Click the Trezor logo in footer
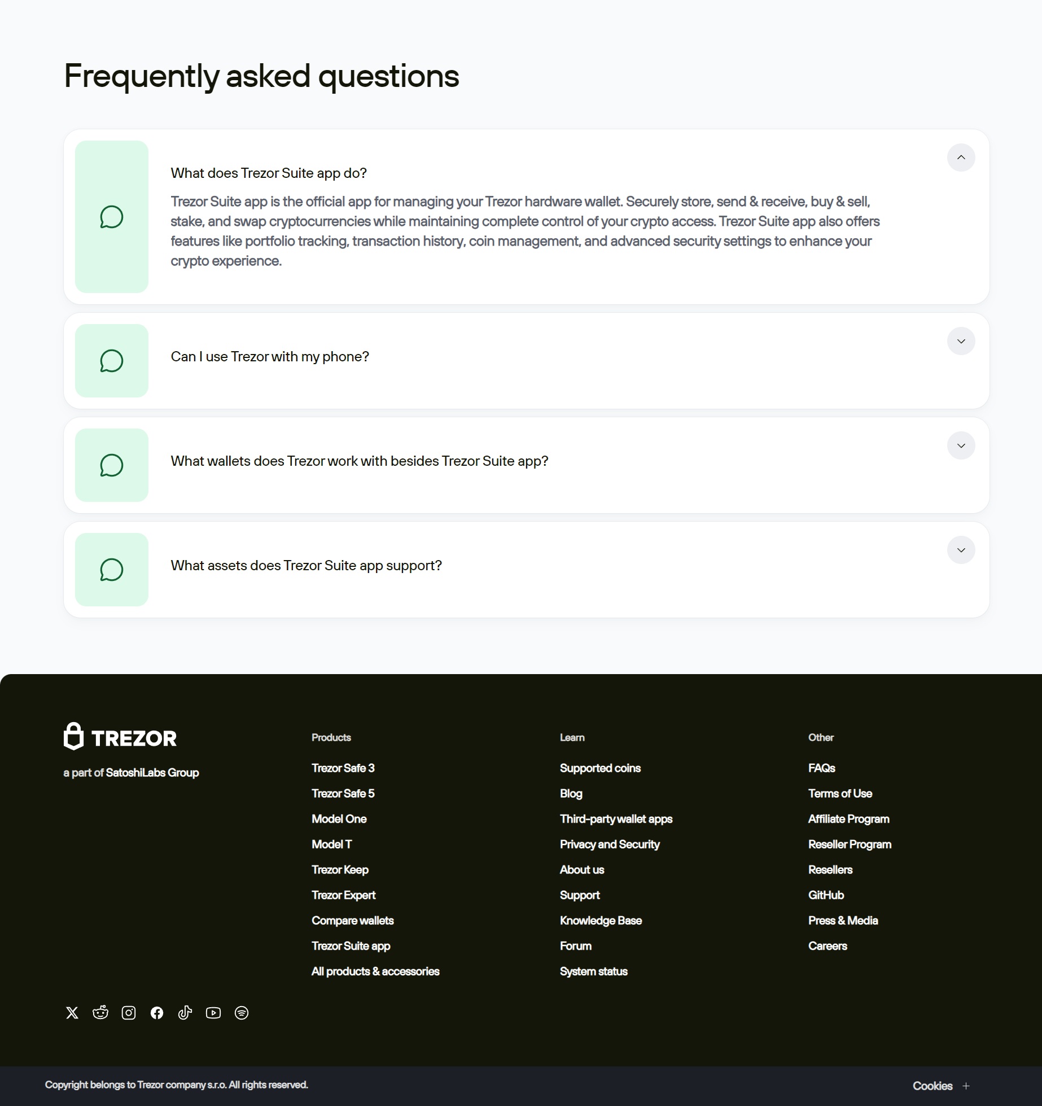Screen dimensions: 1042x1106 (x=120, y=736)
